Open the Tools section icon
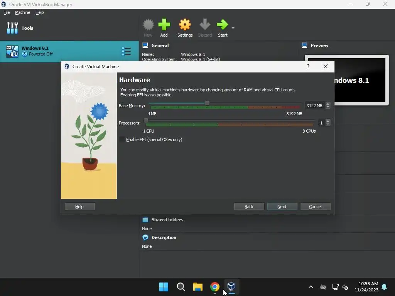Image resolution: width=395 pixels, height=296 pixels. (12, 28)
